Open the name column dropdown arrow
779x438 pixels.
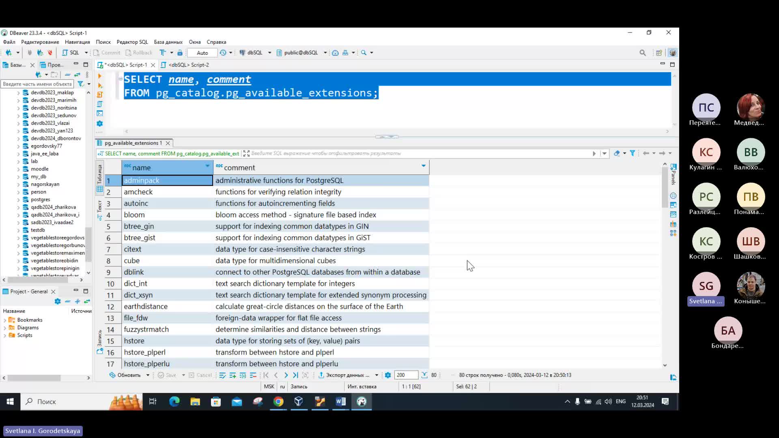(207, 166)
